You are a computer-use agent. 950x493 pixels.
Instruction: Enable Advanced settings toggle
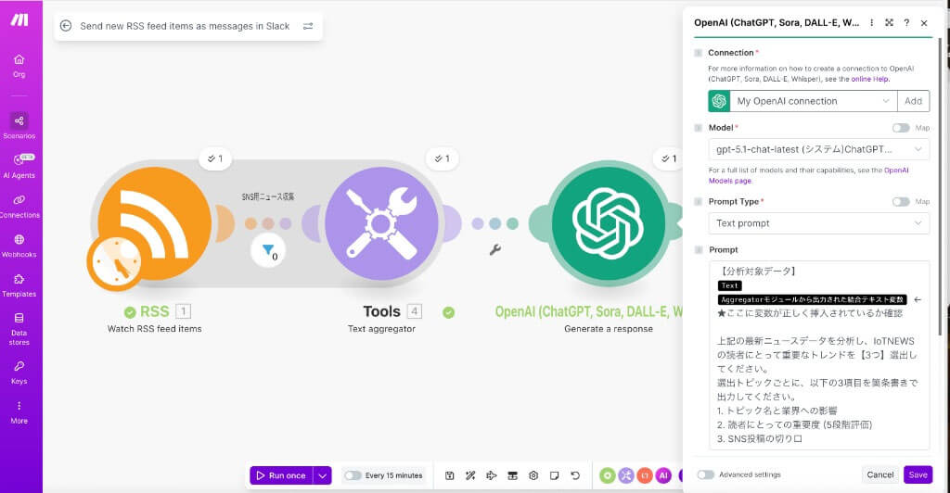click(x=706, y=474)
